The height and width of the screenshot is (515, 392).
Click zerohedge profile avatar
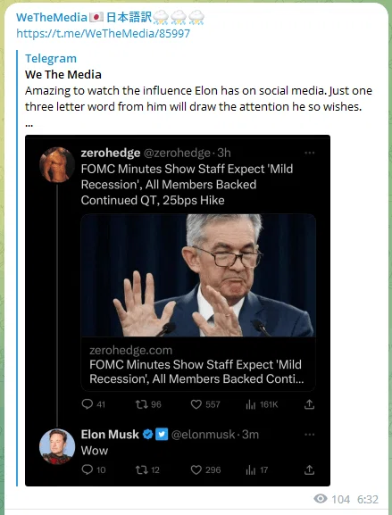(57, 164)
